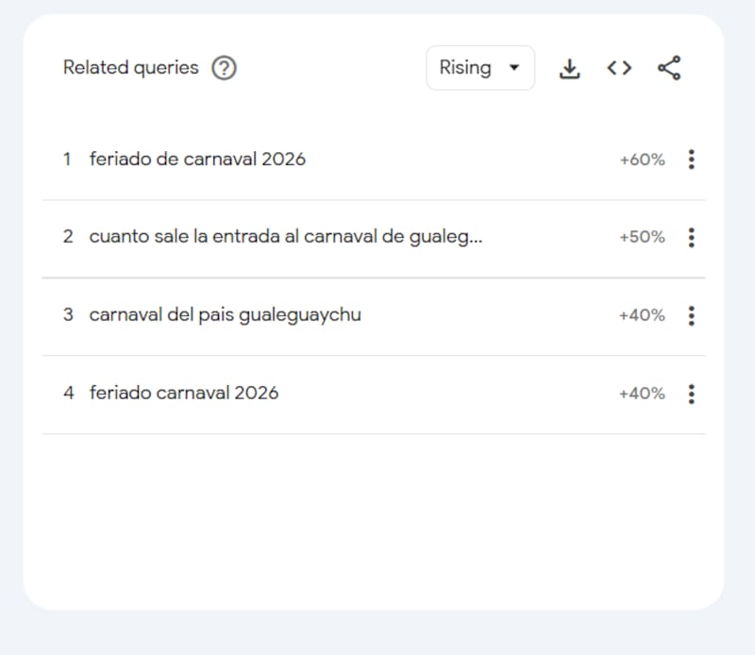This screenshot has width=755, height=655.
Task: Open the three-dot menu for feriado de carnaval 2026
Action: (692, 159)
